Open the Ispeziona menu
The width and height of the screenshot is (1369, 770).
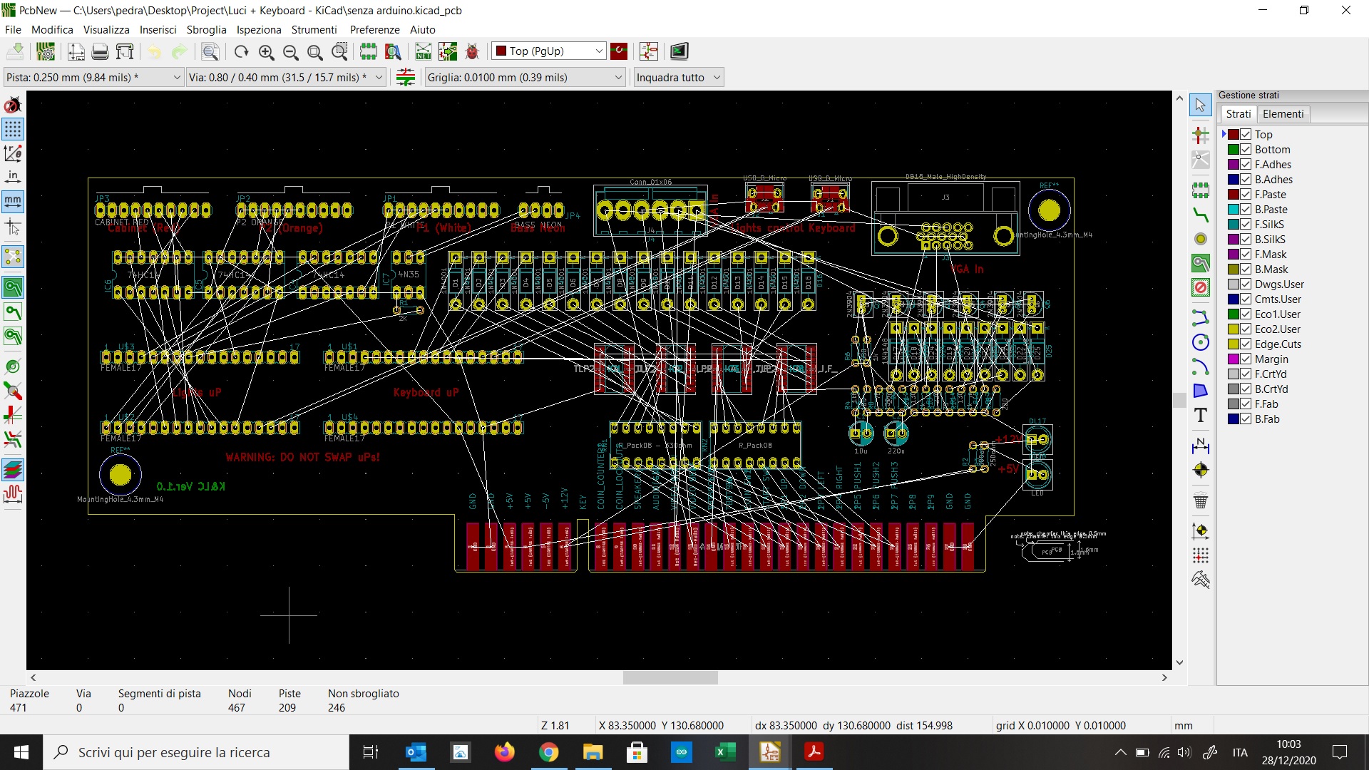coord(259,30)
